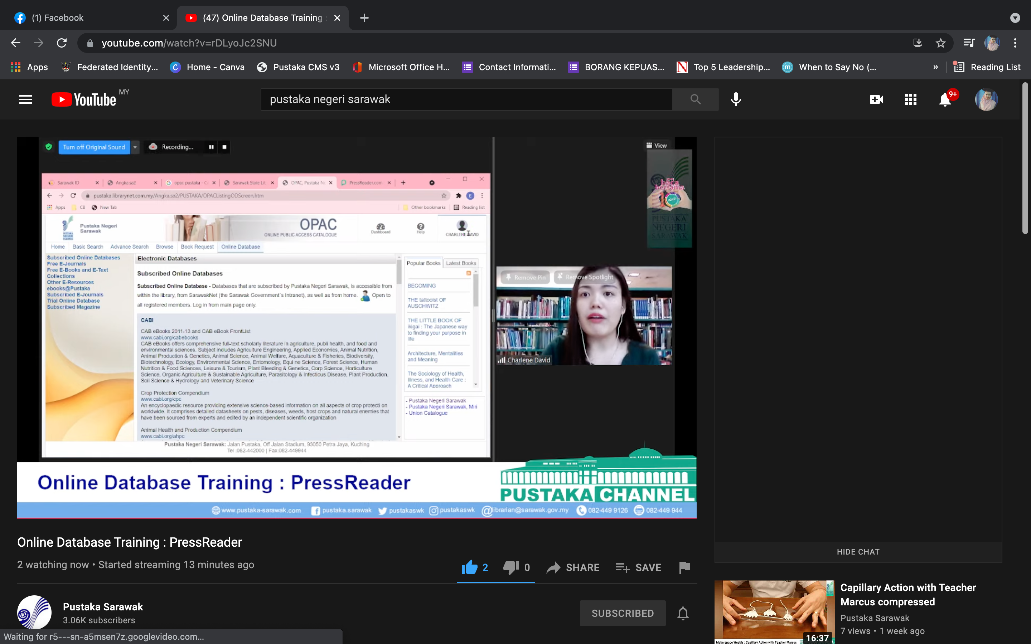The height and width of the screenshot is (644, 1031).
Task: Start voice search with microphone icon
Action: (736, 100)
